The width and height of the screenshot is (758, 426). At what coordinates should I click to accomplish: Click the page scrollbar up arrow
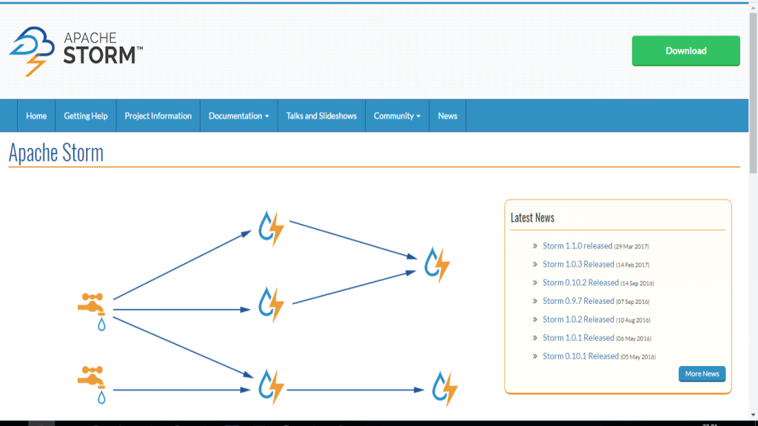tap(753, 8)
